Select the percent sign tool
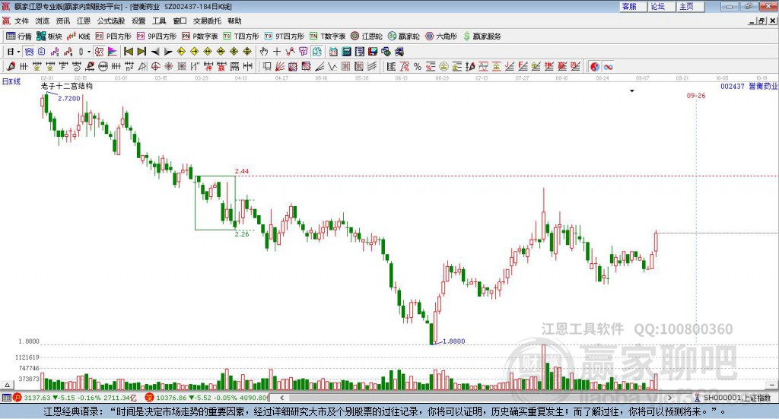Screen dimensions: 779x419 418,66
